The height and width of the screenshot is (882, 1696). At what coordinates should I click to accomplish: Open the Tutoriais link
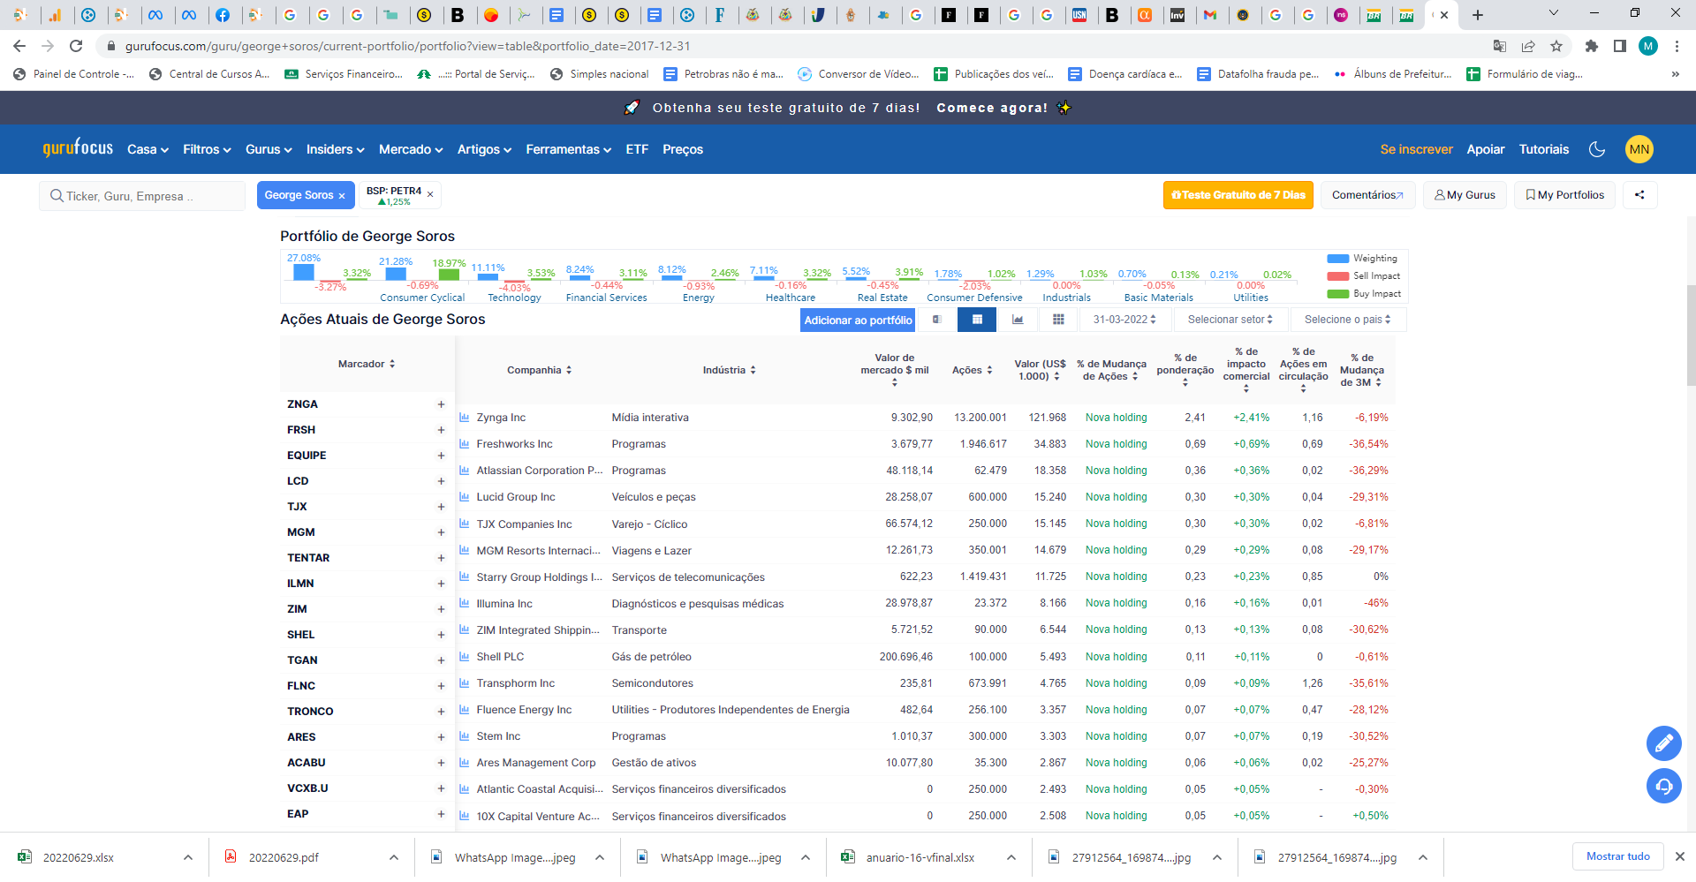[1544, 149]
